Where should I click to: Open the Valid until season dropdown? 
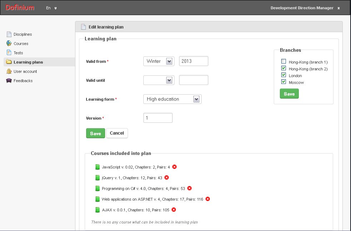(159, 80)
